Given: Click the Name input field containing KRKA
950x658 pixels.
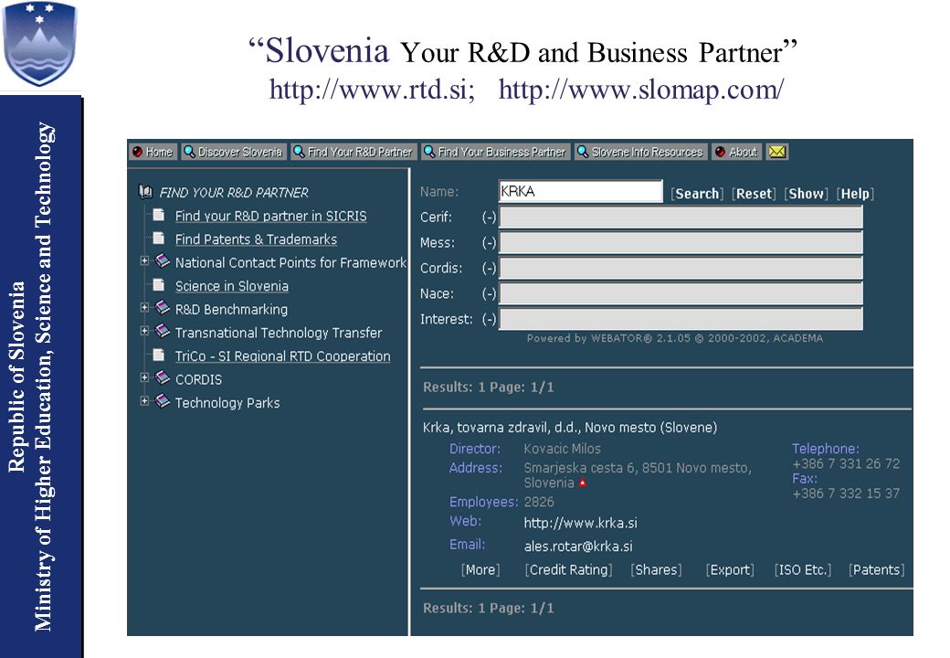Looking at the screenshot, I should 580,192.
